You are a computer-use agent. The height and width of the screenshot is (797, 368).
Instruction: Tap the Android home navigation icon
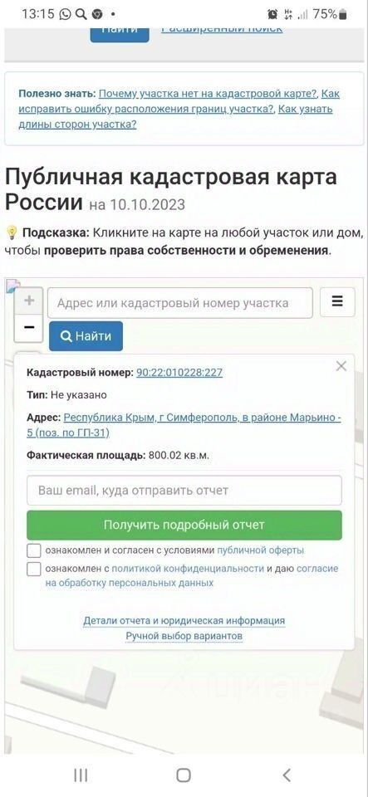[x=184, y=775]
